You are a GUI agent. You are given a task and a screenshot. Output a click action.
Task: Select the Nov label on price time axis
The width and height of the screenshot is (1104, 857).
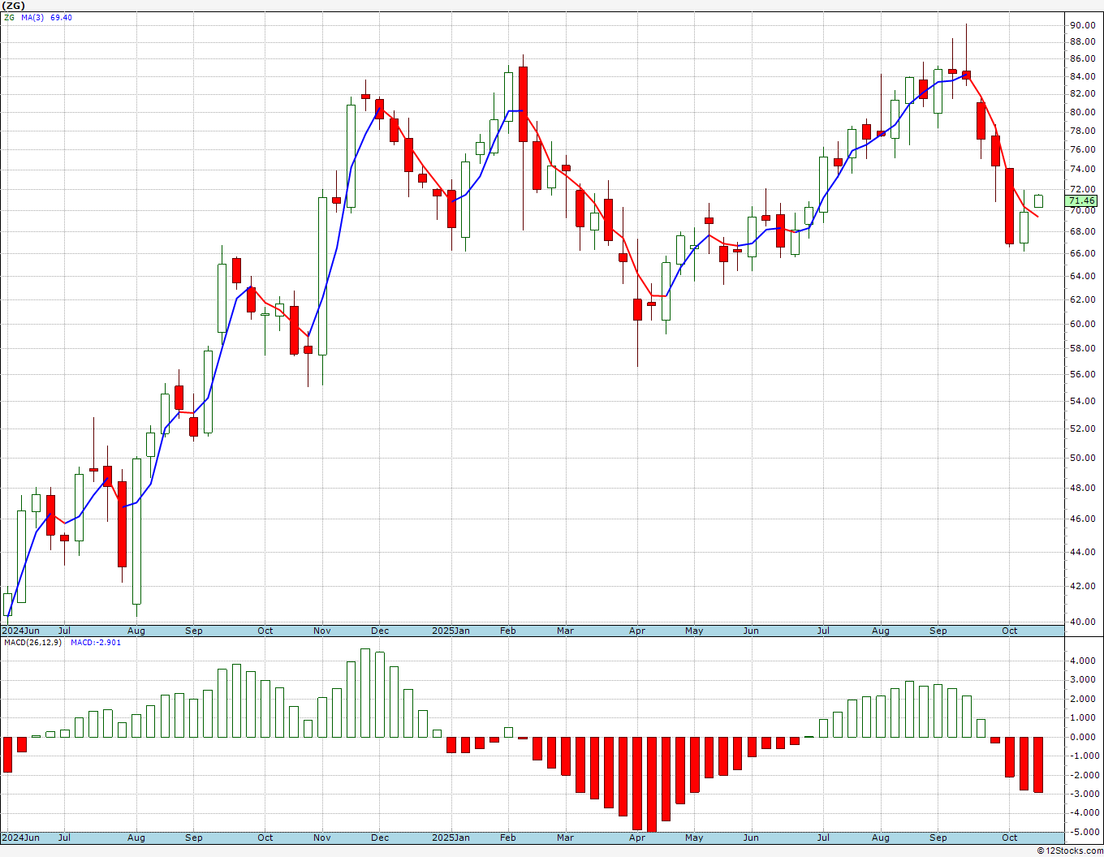(322, 631)
